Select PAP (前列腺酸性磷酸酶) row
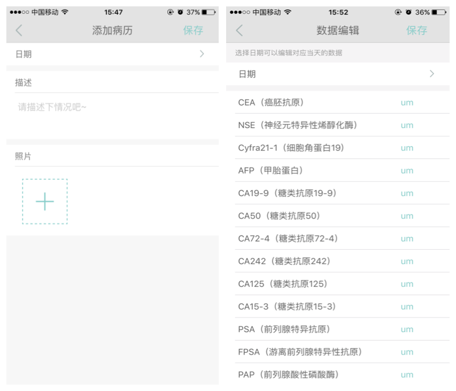This screenshot has width=456, height=391. (x=288, y=374)
